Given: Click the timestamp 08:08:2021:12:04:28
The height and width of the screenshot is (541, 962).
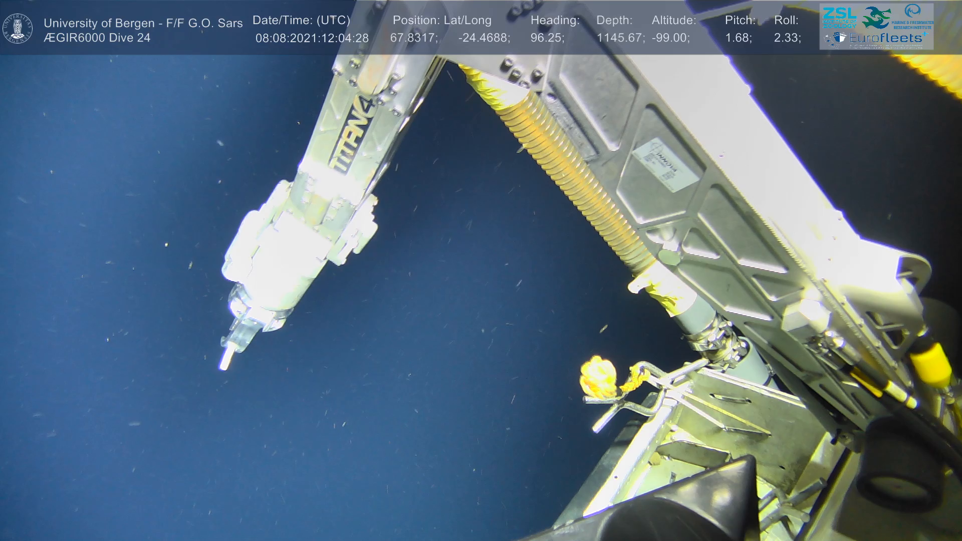Looking at the screenshot, I should [x=312, y=38].
